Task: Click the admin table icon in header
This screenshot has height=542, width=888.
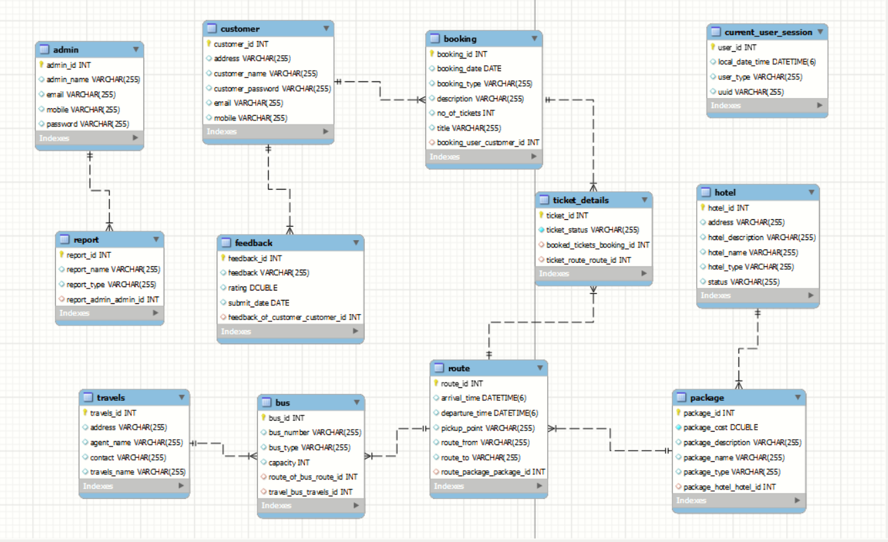Action: [x=45, y=49]
